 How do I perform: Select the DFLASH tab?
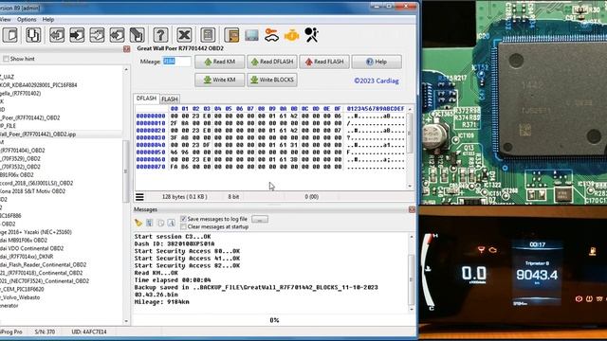pyautogui.click(x=146, y=99)
